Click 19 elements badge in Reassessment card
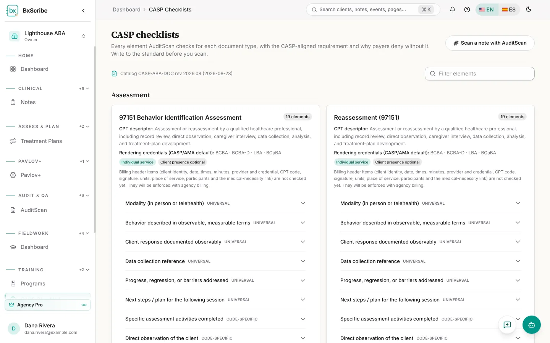Screen dimensions: 550x343 point(512,117)
